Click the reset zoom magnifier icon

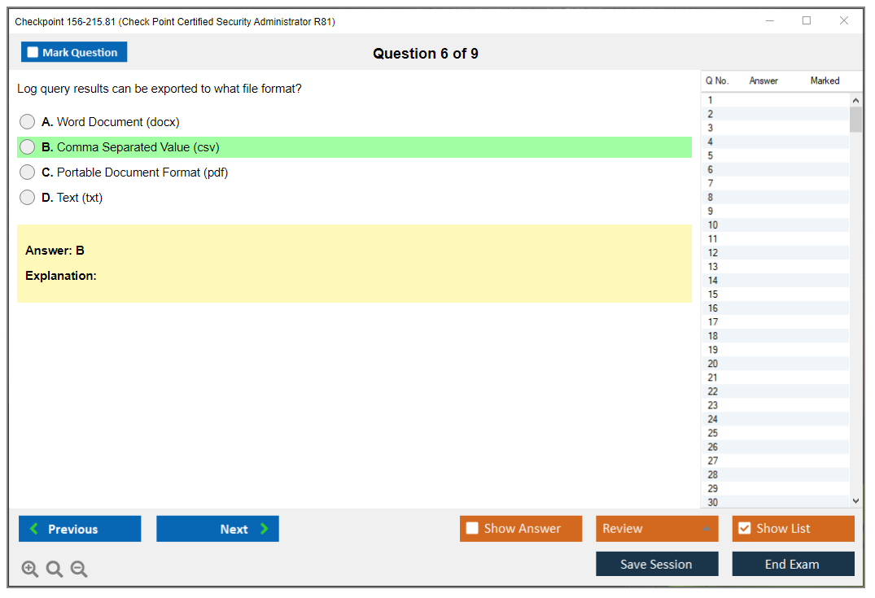click(55, 570)
